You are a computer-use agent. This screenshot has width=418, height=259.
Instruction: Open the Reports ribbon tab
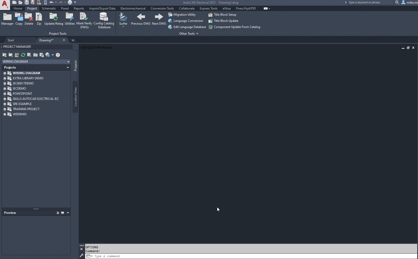(x=79, y=8)
